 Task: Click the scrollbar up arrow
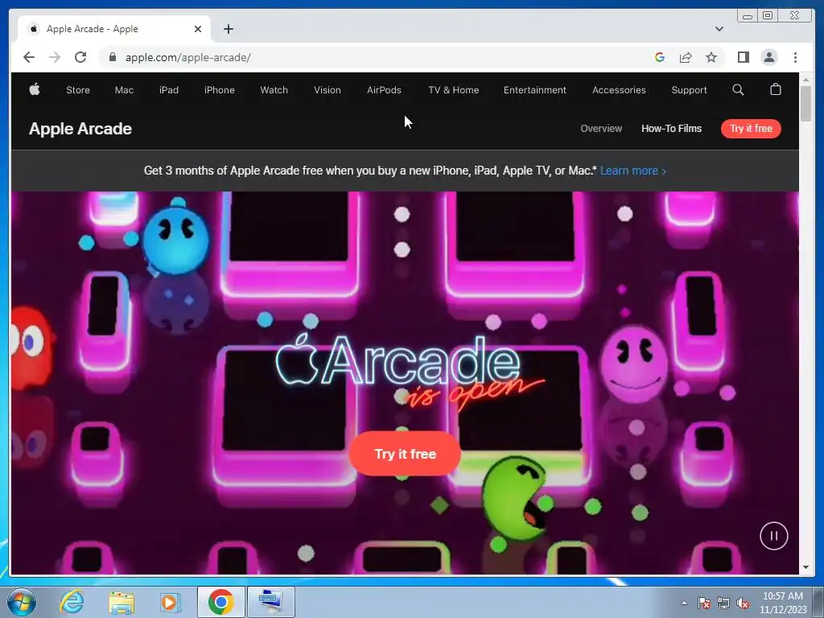[805, 80]
